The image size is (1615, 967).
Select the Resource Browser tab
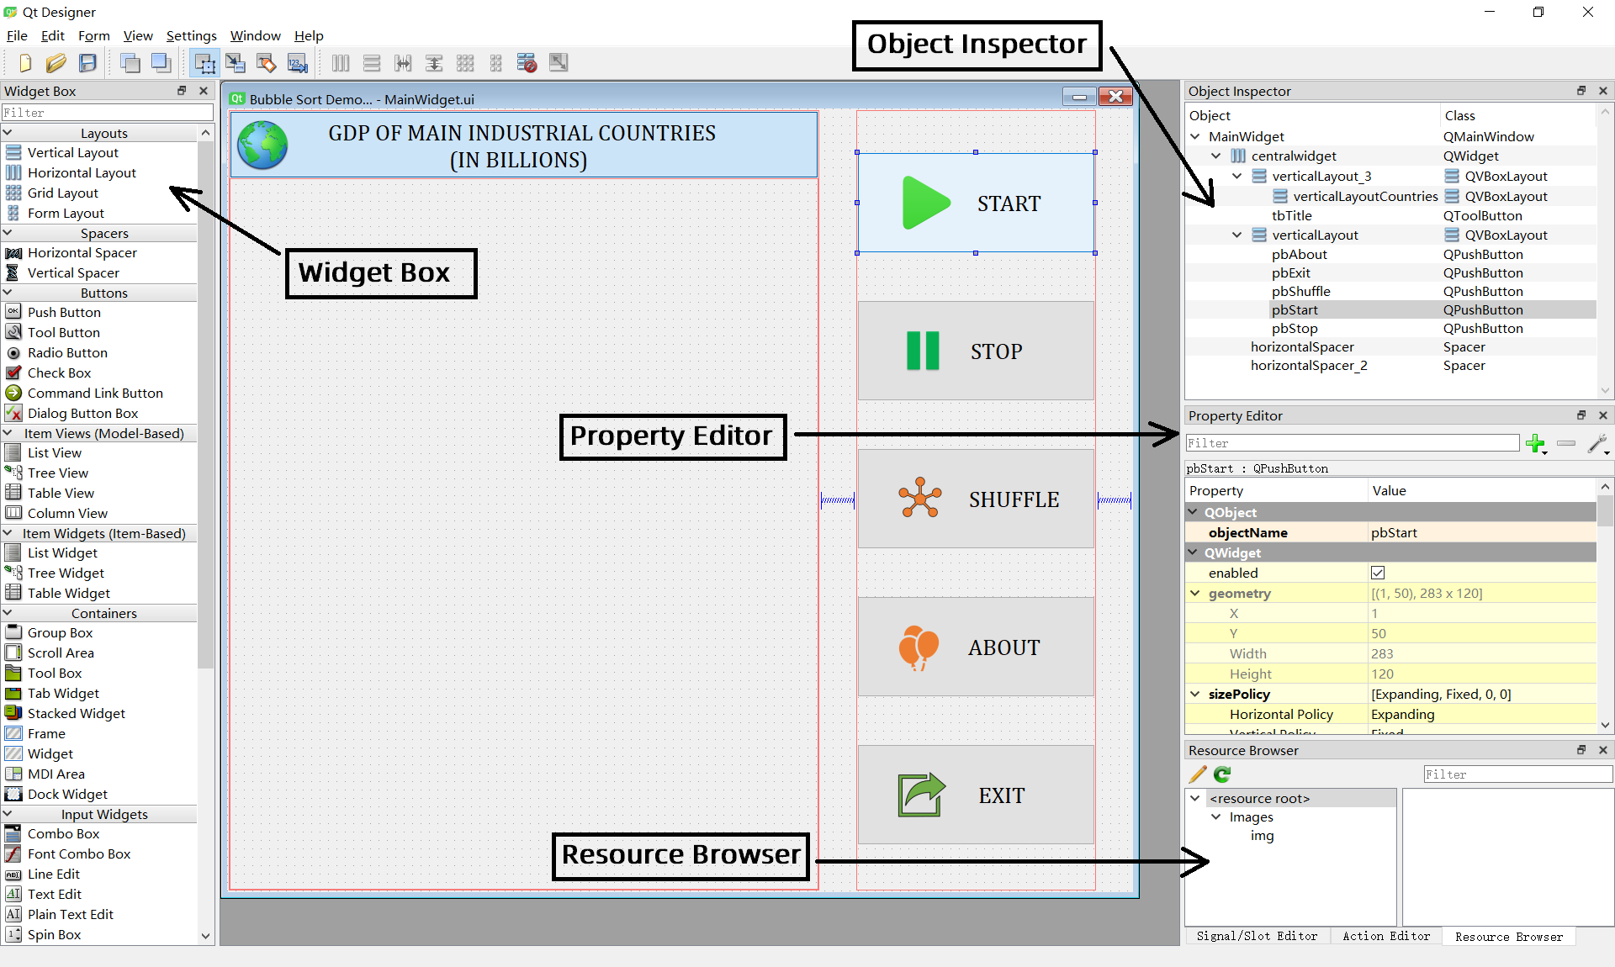(1509, 937)
